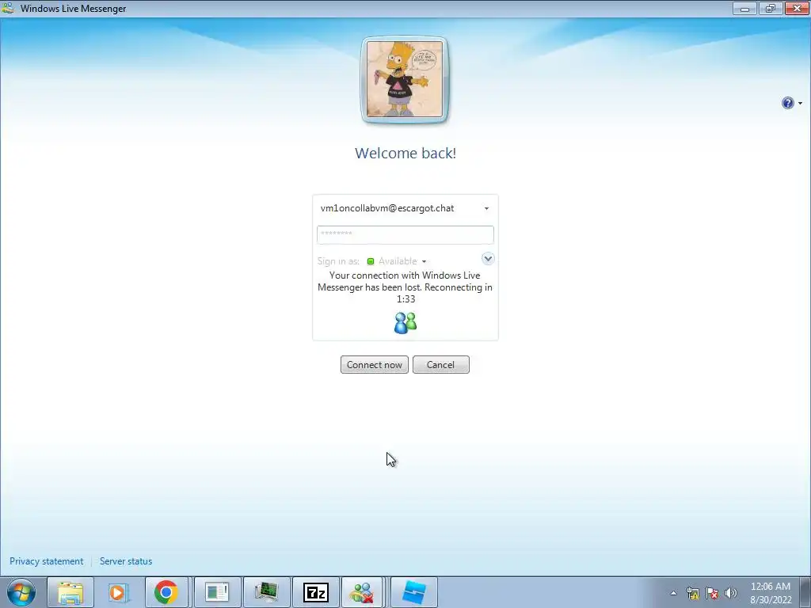
Task: Close the Windows Live Messenger window
Action: click(797, 8)
